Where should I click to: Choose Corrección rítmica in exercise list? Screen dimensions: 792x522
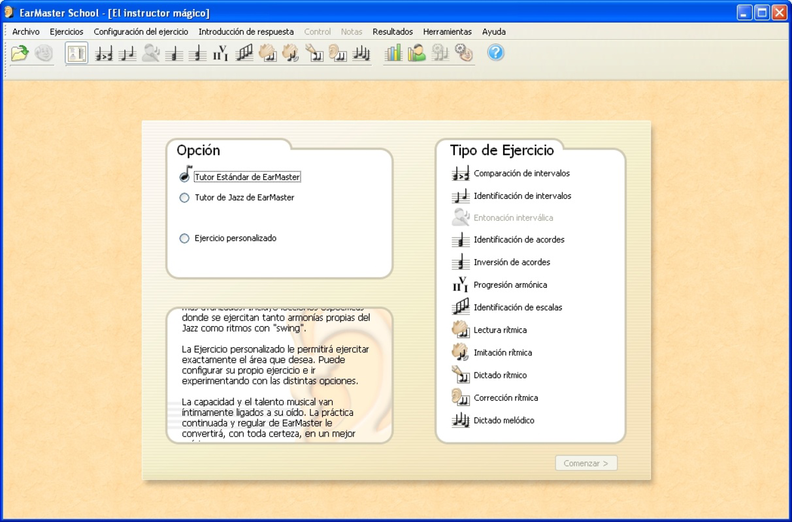[495, 398]
